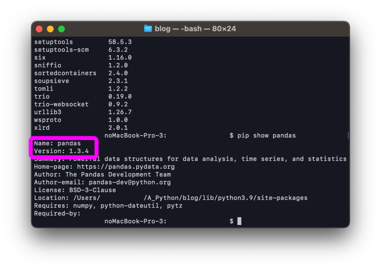Click the terminal cursor at the bottom prompt
This screenshot has height=269, width=381.
[x=238, y=221]
